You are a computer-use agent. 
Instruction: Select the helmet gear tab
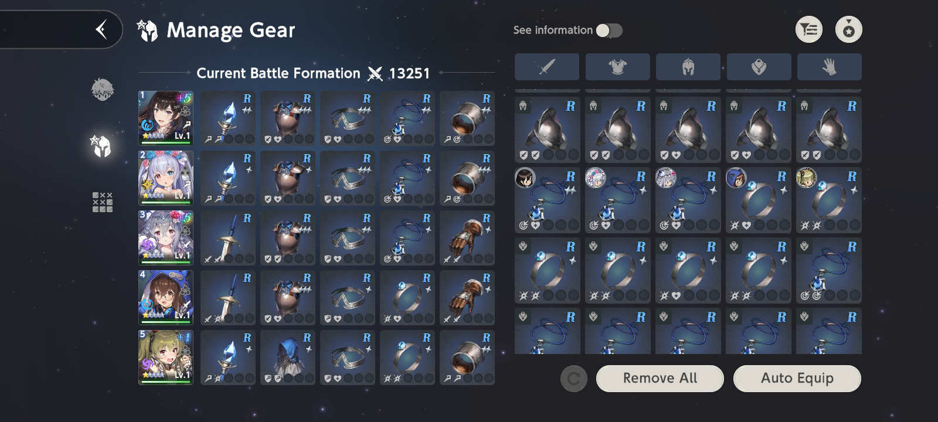coord(688,67)
